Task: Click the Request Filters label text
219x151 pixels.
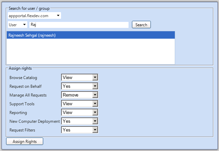Action: 22,130
